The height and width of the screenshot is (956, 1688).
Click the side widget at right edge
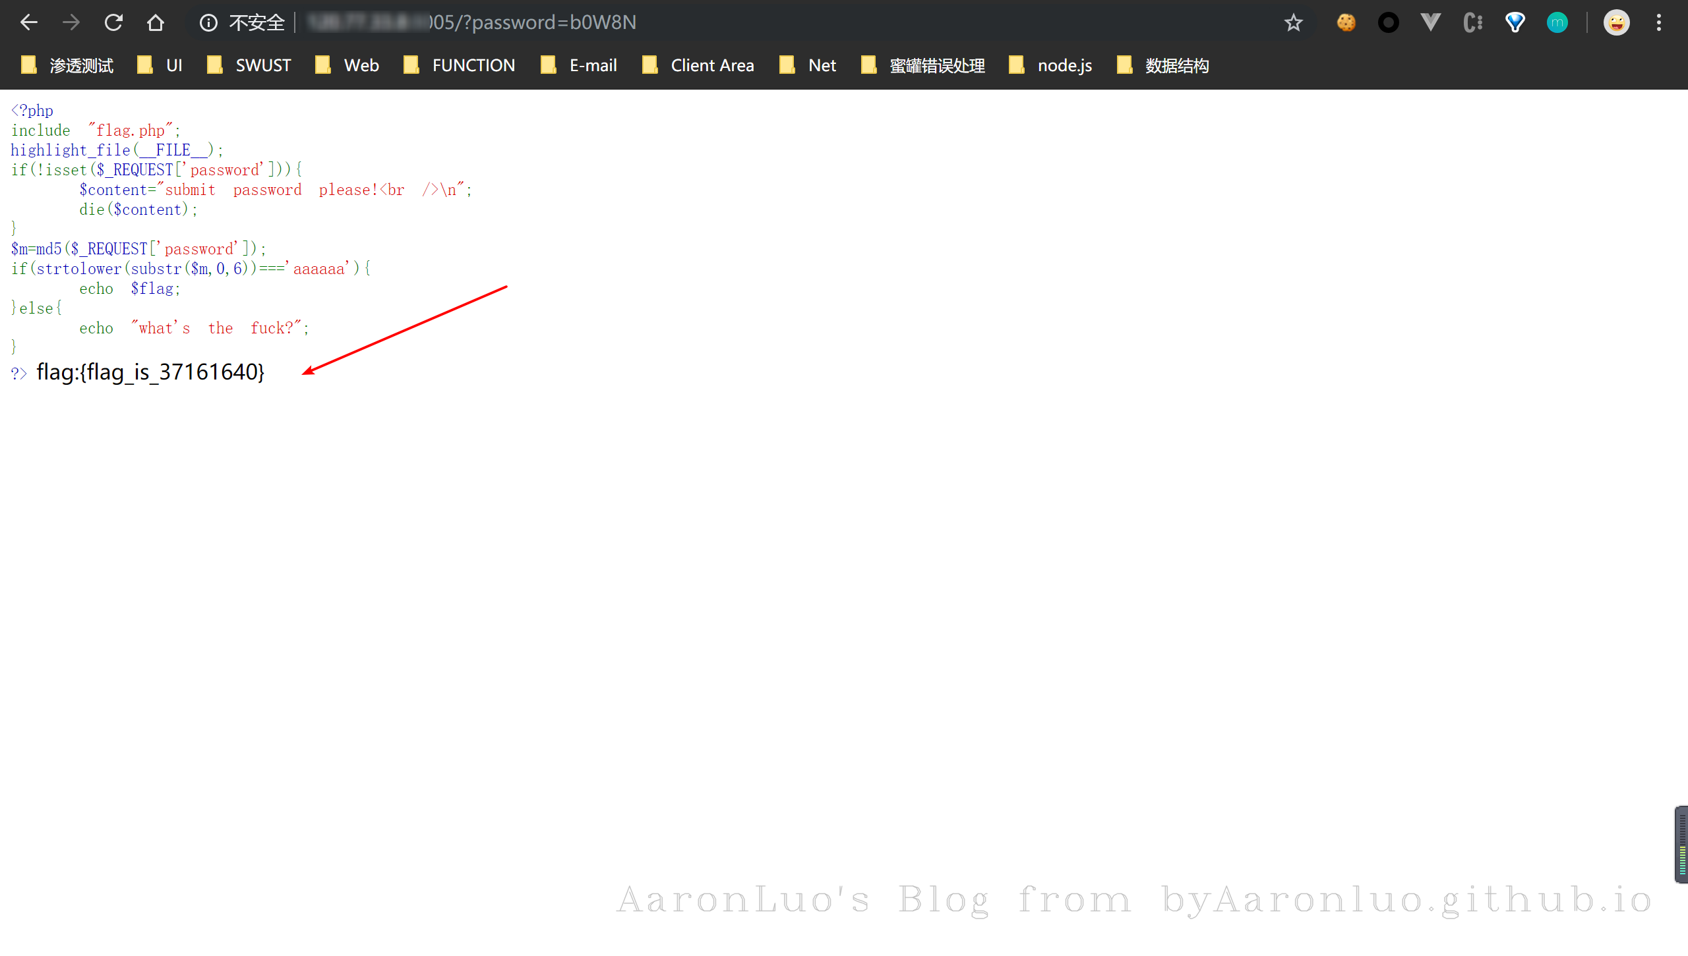1681,844
